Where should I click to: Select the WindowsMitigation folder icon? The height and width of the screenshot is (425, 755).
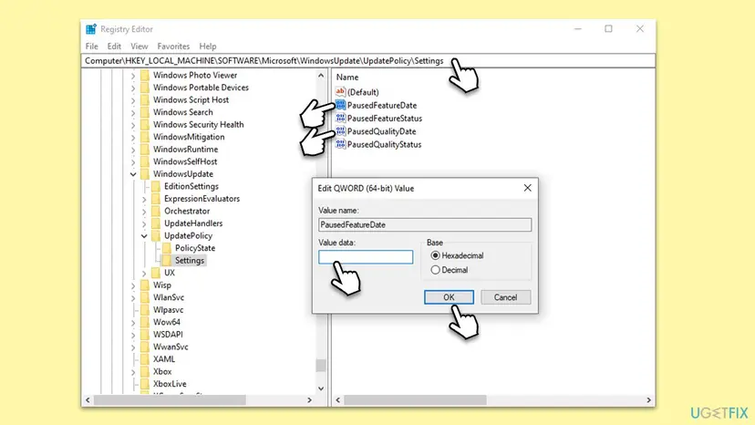(145, 137)
